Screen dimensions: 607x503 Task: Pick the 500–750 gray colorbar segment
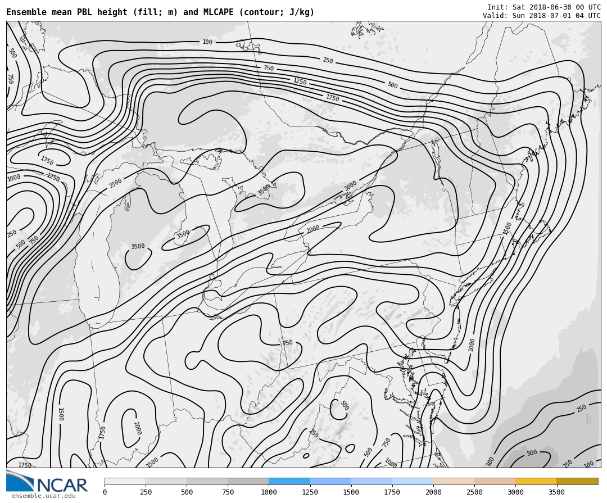point(207,481)
